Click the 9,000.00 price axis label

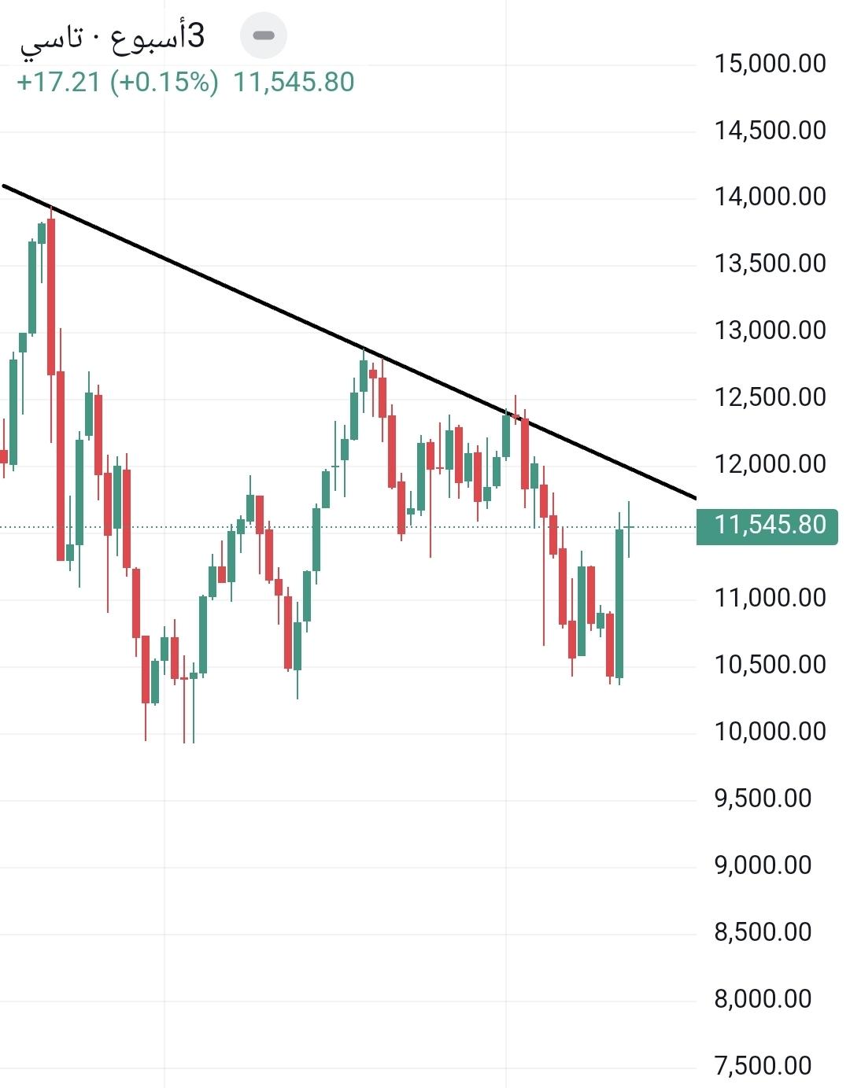pyautogui.click(x=762, y=865)
